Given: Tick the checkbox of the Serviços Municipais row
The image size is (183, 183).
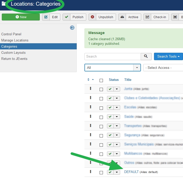Looking at the screenshot, I should coord(101,145).
